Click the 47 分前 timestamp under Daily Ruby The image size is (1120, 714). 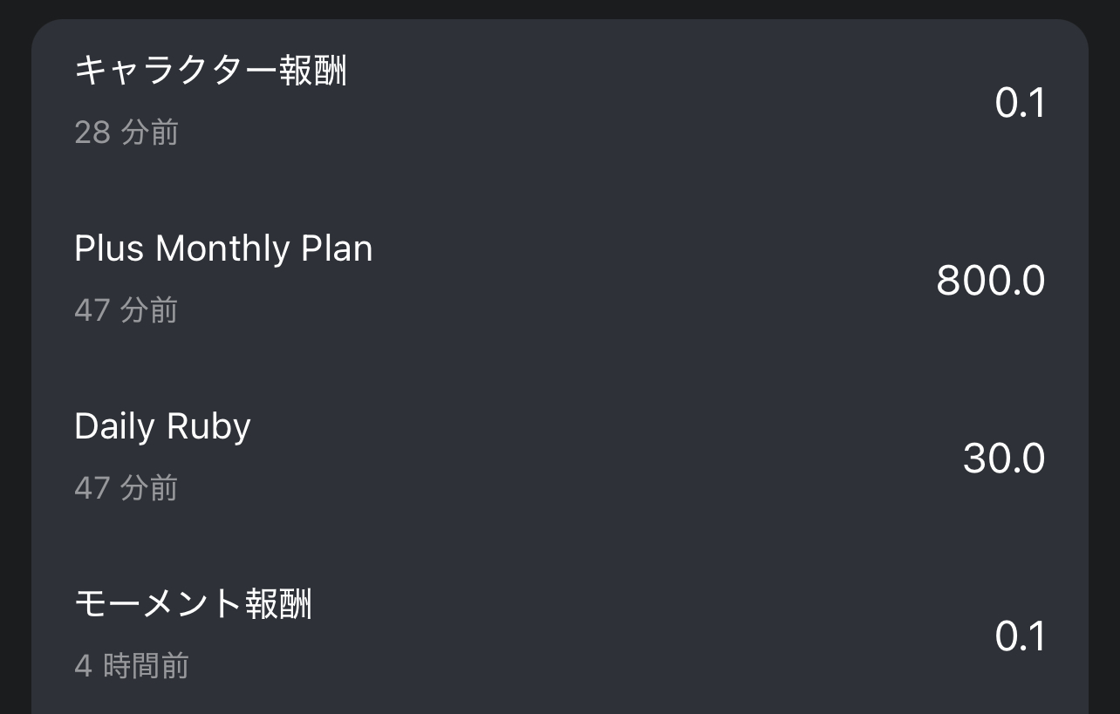point(126,488)
